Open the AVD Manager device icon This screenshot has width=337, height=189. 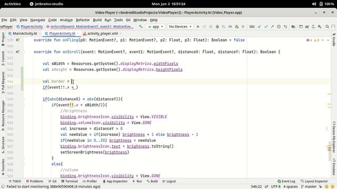click(313, 27)
